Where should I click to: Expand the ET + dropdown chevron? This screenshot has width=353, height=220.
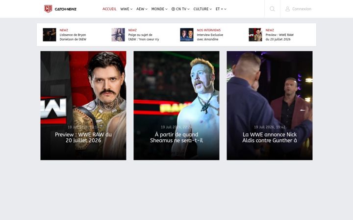[x=225, y=9]
